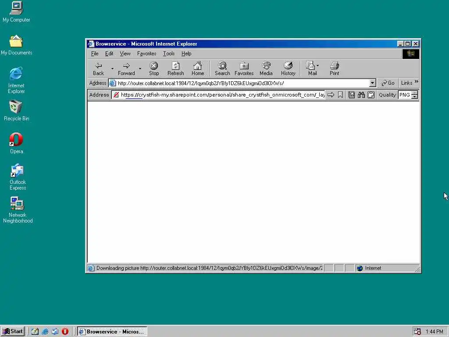Image resolution: width=449 pixels, height=337 pixels.
Task: Click the PNG quality field
Action: (x=405, y=95)
